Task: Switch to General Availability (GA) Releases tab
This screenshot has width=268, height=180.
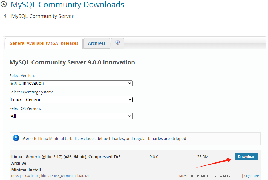Action: tap(44, 43)
